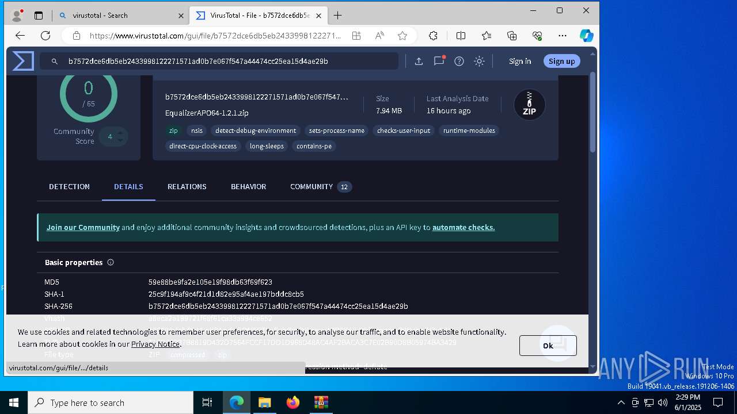Select the 'sets-process-name' tag
The image size is (737, 414).
click(337, 131)
